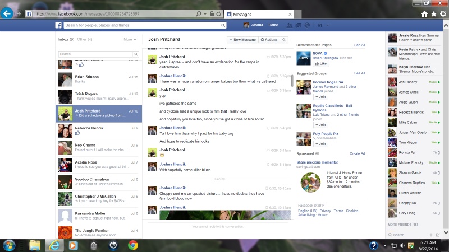The width and height of the screenshot is (449, 252).
Task: Join Reptile Classifieds - Ball Pythons group
Action: (320, 125)
